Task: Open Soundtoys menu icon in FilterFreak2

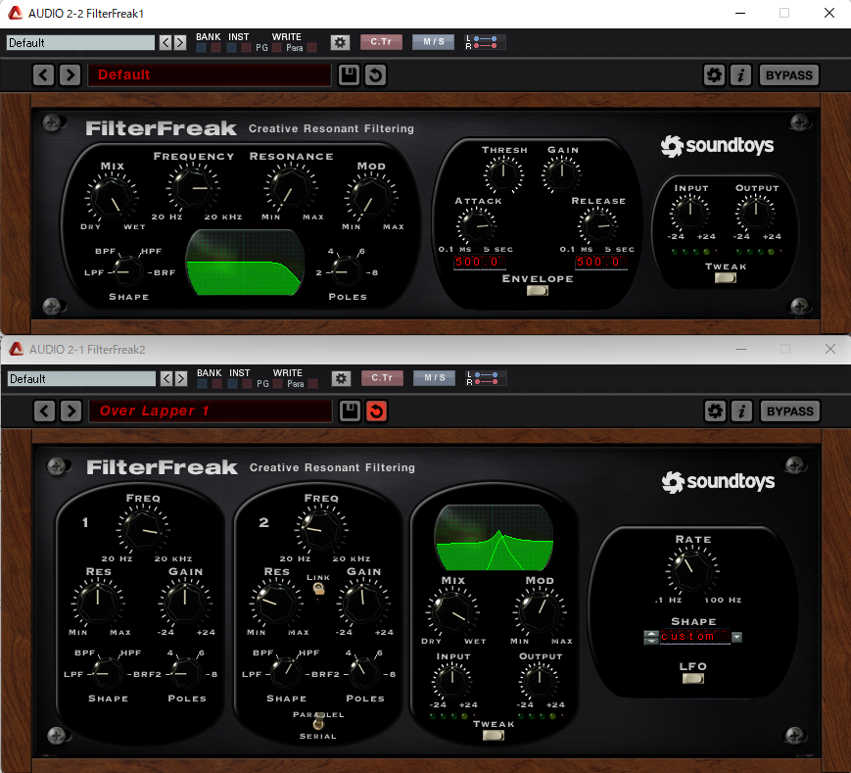Action: tap(715, 411)
